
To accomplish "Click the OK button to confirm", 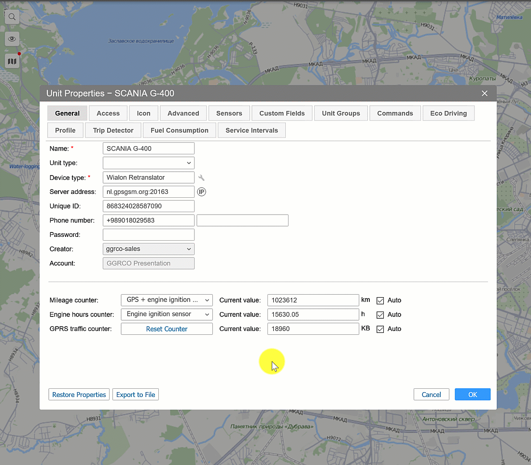I will 472,395.
